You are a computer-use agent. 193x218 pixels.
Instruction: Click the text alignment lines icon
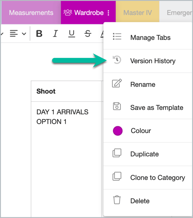(x=14, y=33)
